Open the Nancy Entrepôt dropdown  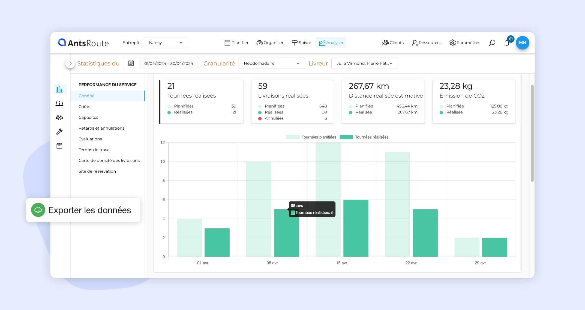click(x=166, y=43)
